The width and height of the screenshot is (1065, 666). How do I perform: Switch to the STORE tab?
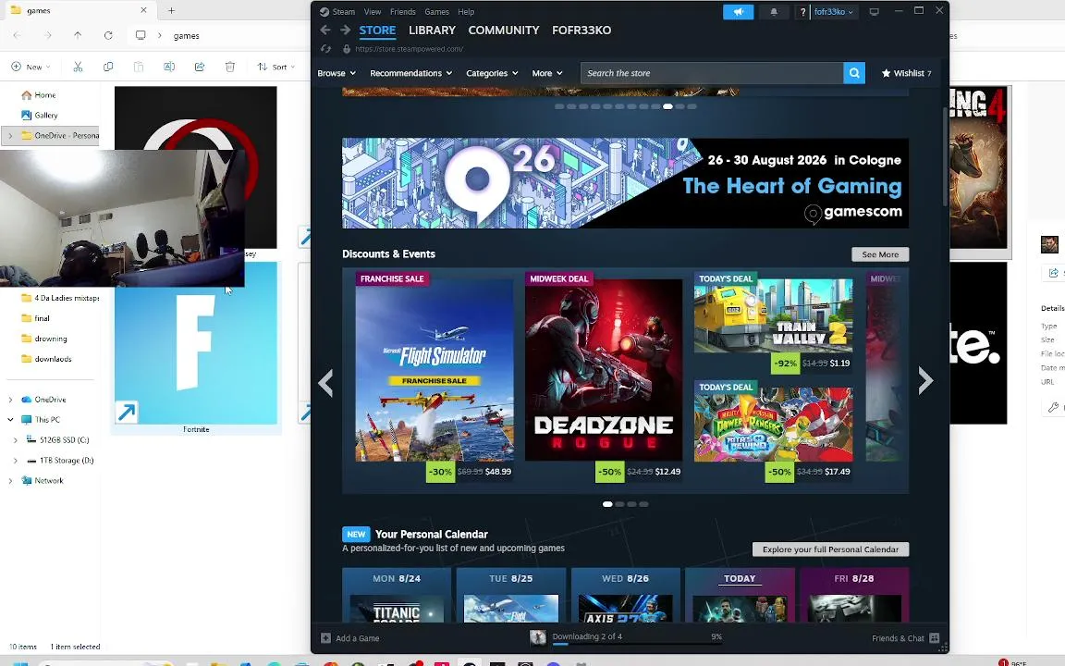(x=377, y=30)
